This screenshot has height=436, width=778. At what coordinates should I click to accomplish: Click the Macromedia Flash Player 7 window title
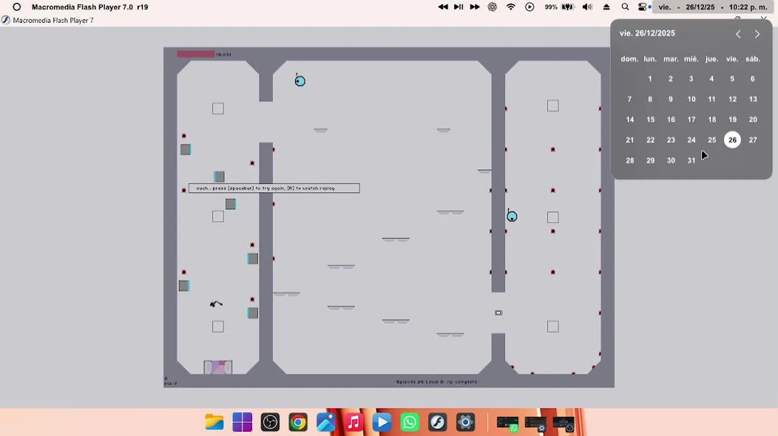[53, 21]
